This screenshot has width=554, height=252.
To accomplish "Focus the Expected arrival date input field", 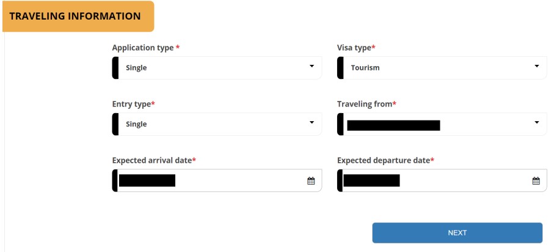I will 217,180.
